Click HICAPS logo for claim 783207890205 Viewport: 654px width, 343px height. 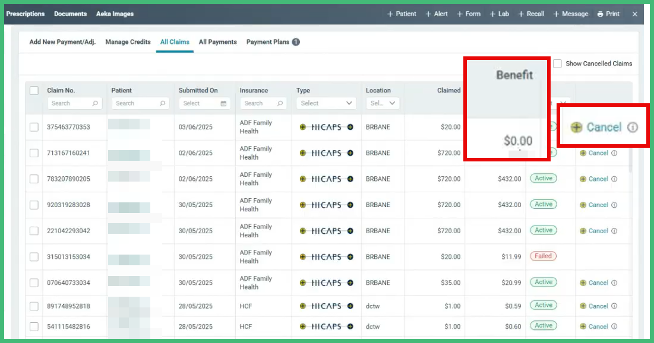click(x=327, y=179)
